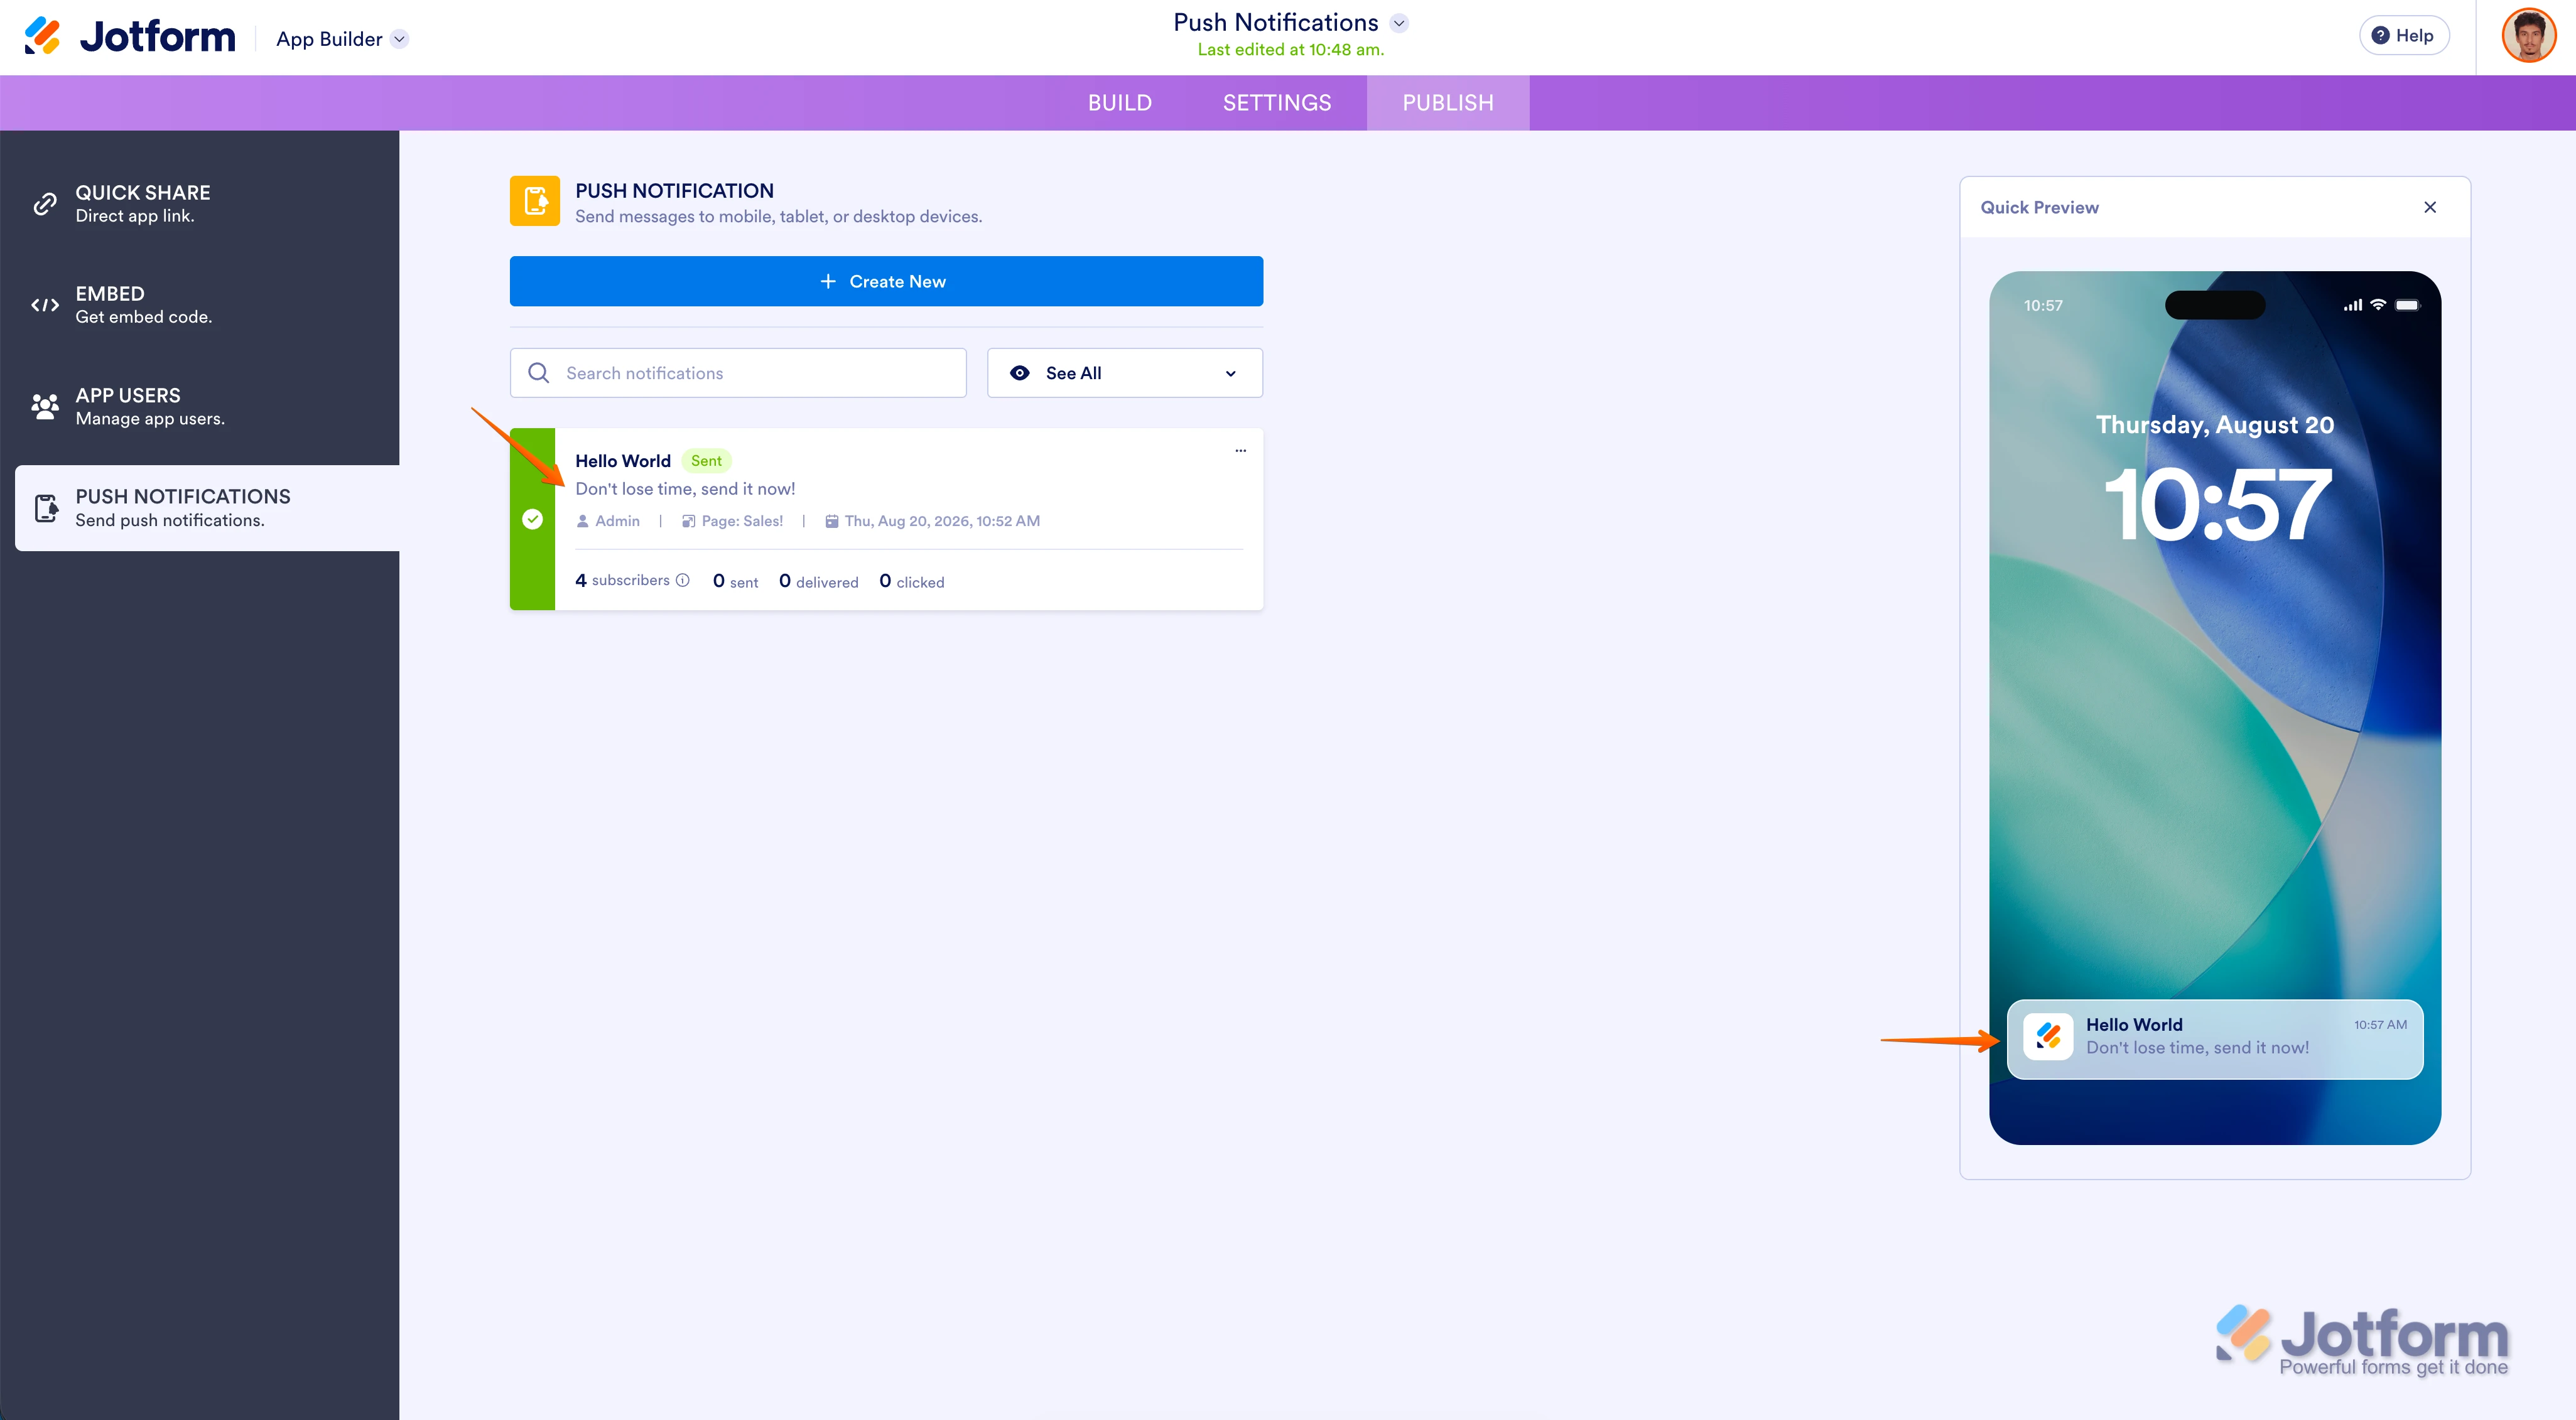This screenshot has width=2576, height=1420.
Task: Open the App Builder dropdown chevron
Action: [400, 39]
